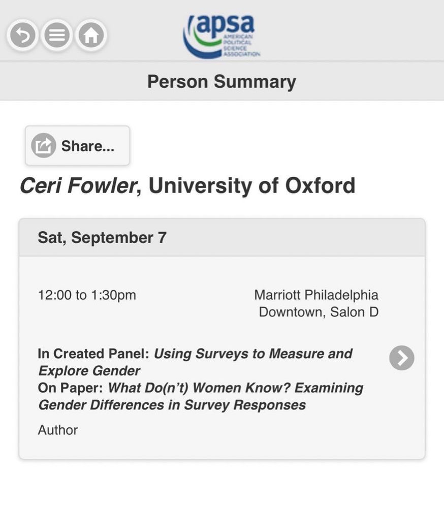The image size is (444, 508).
Task: Click the APSA logo
Action: point(221,36)
